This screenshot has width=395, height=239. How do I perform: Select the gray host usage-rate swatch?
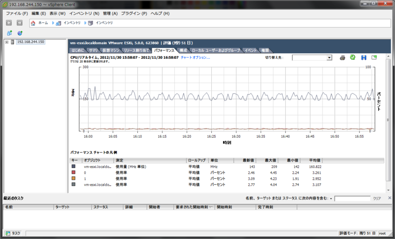73,184
